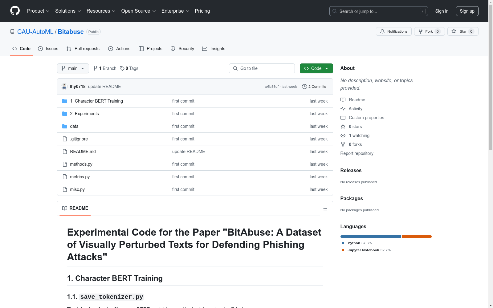Click the fork icon beside '0 forks'
The image size is (493, 308).
click(343, 144)
